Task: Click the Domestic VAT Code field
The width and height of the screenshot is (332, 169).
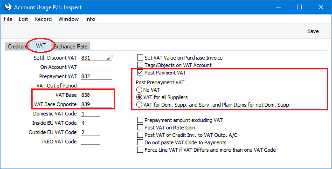Action: click(90, 114)
